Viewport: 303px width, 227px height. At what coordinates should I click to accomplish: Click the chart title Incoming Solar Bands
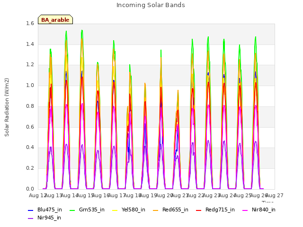(x=151, y=5)
